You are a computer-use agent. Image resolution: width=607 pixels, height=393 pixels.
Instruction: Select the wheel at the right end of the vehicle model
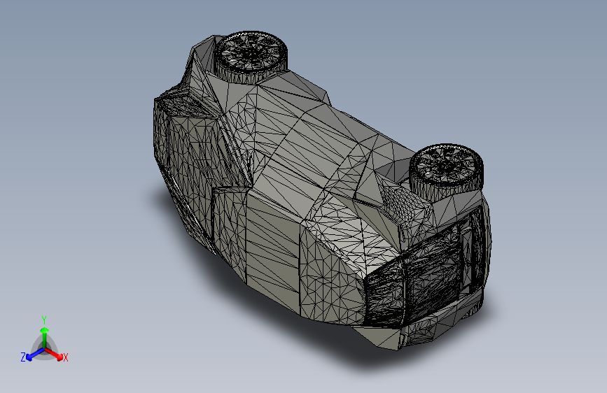447,173
